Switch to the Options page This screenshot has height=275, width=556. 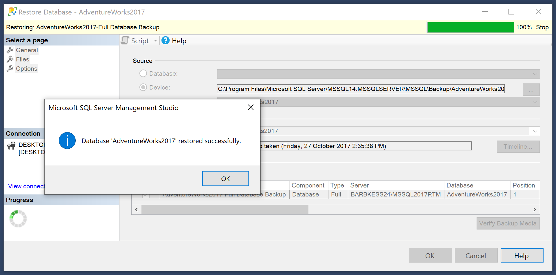point(26,68)
